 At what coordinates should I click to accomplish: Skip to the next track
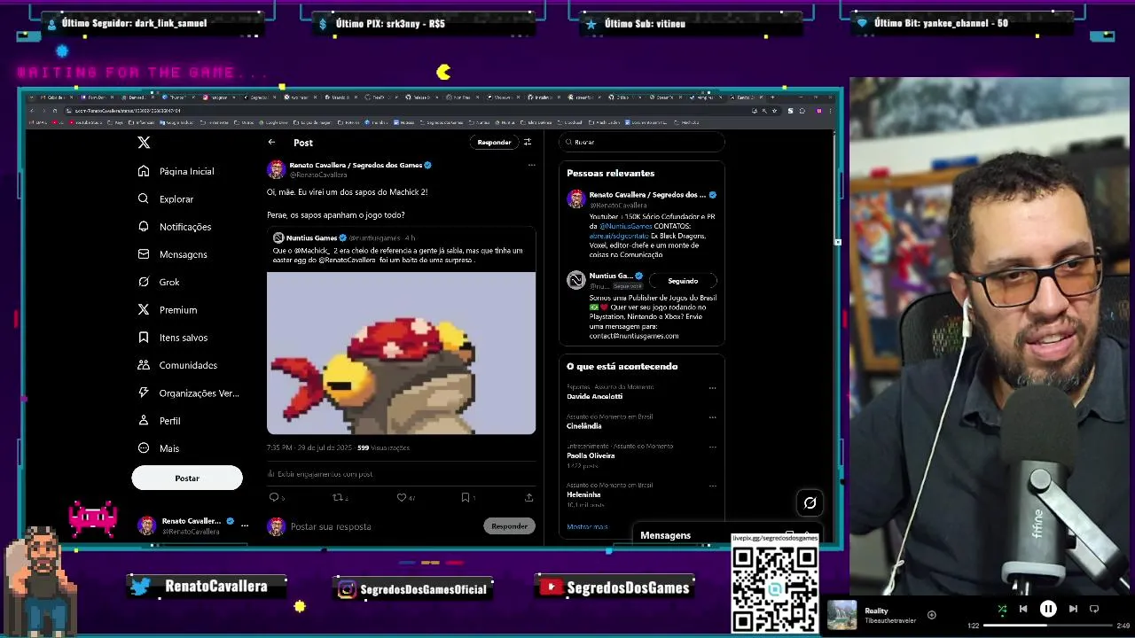[1073, 609]
